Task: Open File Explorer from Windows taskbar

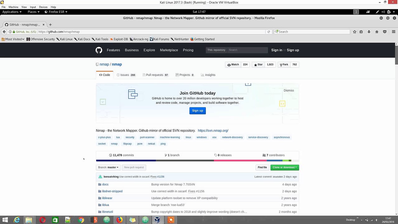Action: point(29,220)
